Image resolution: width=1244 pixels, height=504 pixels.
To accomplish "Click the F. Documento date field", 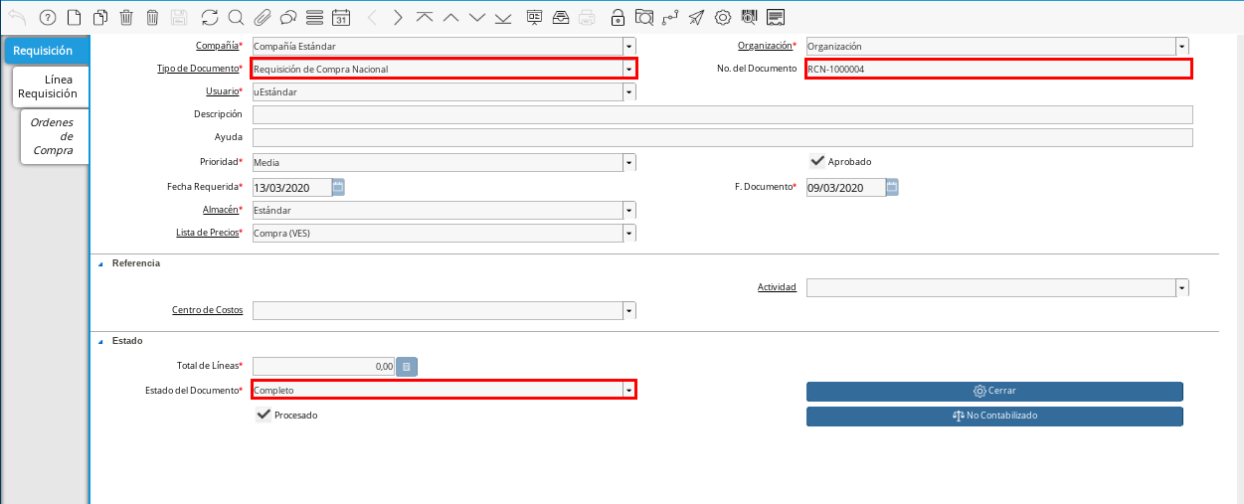I will [845, 187].
